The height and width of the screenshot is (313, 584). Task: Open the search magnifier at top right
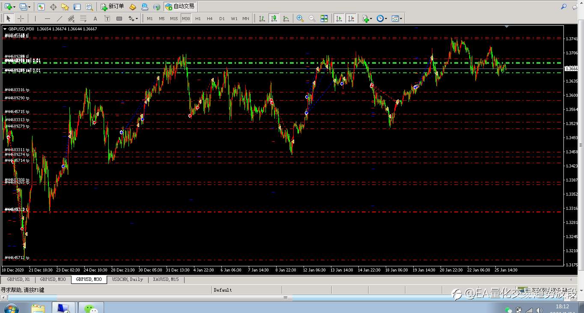coord(564,6)
